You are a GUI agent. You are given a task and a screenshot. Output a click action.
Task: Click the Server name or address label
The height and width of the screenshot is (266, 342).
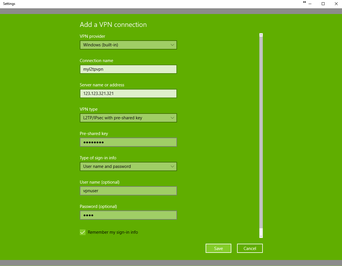102,85
